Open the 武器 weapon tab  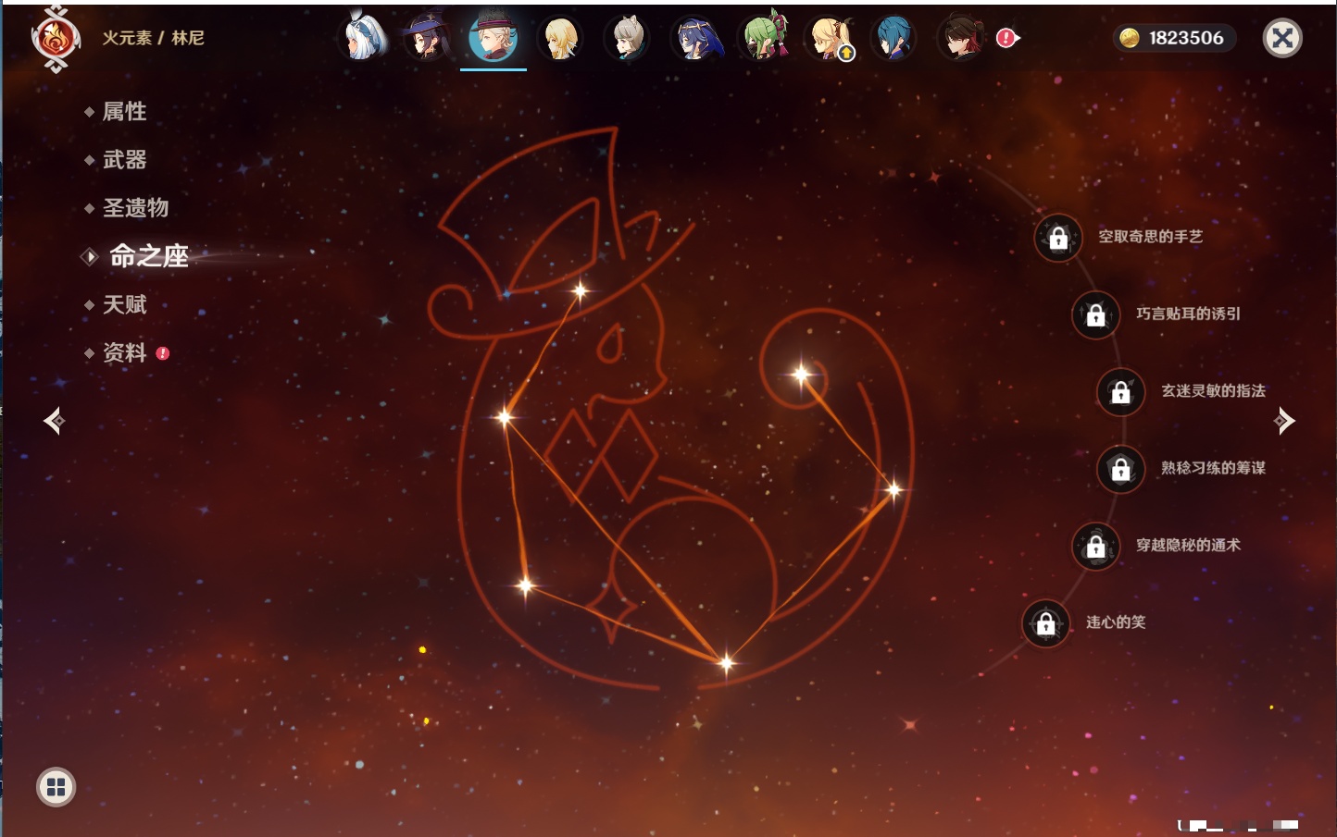click(124, 160)
